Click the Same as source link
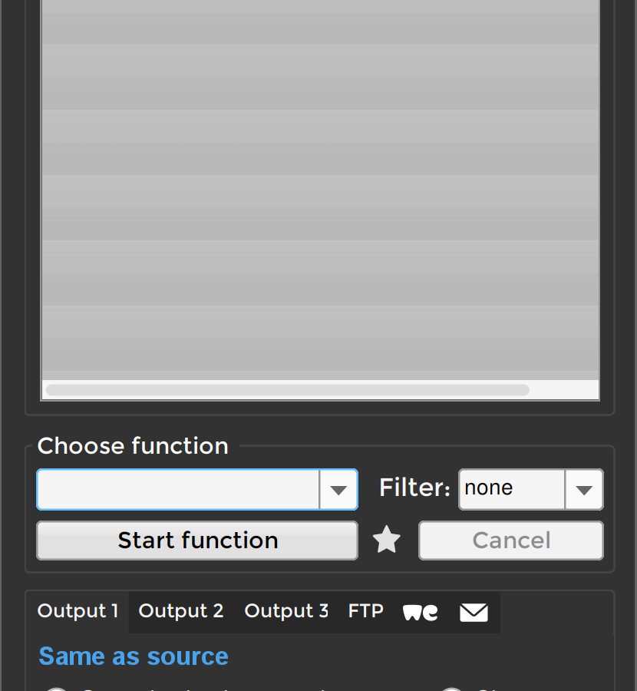The image size is (637, 691). click(x=134, y=656)
